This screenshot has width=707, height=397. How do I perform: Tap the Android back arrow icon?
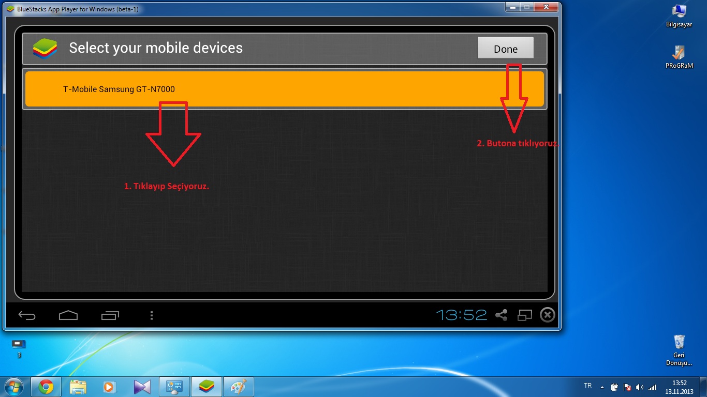[27, 315]
